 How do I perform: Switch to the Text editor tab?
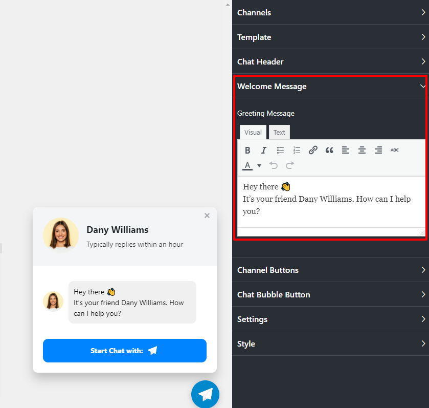tap(279, 132)
